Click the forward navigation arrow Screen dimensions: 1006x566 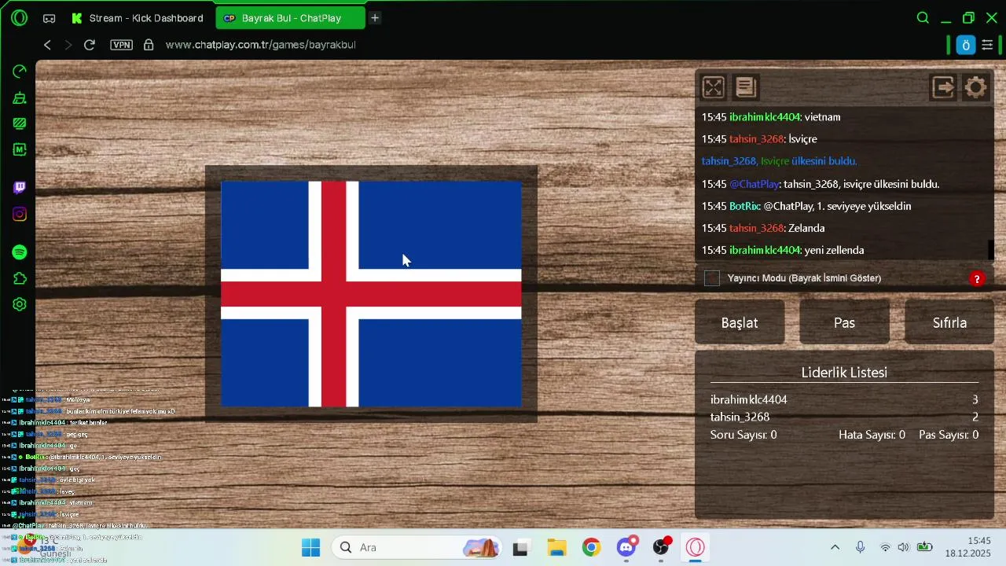68,45
